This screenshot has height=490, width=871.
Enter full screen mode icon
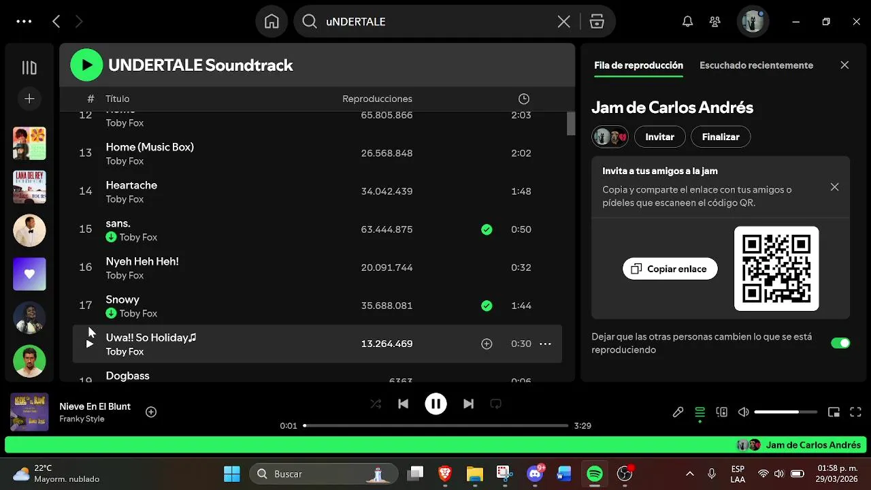[x=855, y=412]
